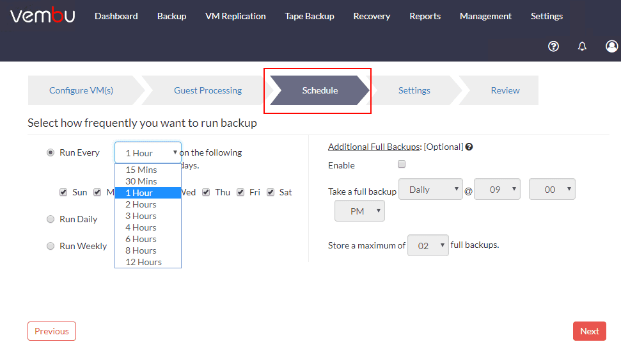Open the Reports menu
This screenshot has height=342, width=621.
pyautogui.click(x=425, y=16)
